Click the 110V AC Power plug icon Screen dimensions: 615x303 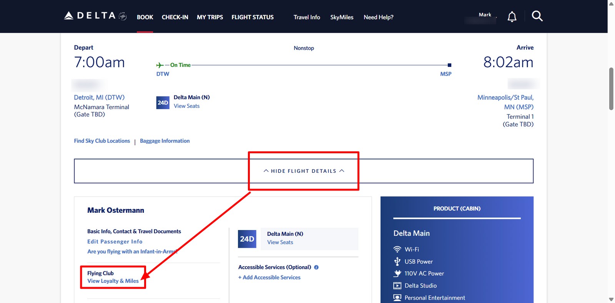pos(397,273)
